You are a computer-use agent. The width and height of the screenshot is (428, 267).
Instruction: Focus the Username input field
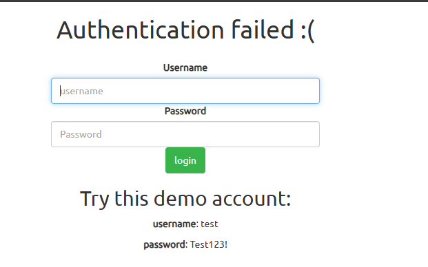(185, 91)
